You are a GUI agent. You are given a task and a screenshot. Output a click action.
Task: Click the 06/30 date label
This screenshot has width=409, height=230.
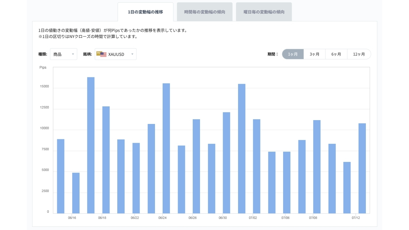pyautogui.click(x=223, y=218)
